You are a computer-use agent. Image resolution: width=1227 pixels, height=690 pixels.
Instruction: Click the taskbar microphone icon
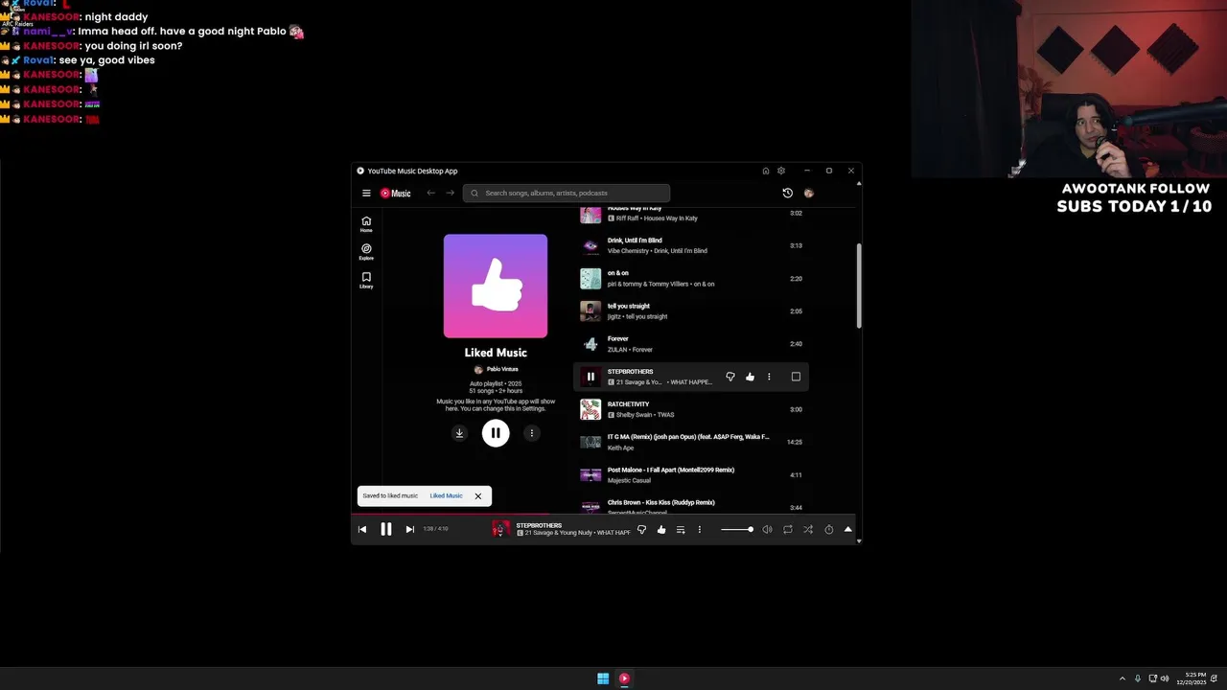pos(1138,678)
